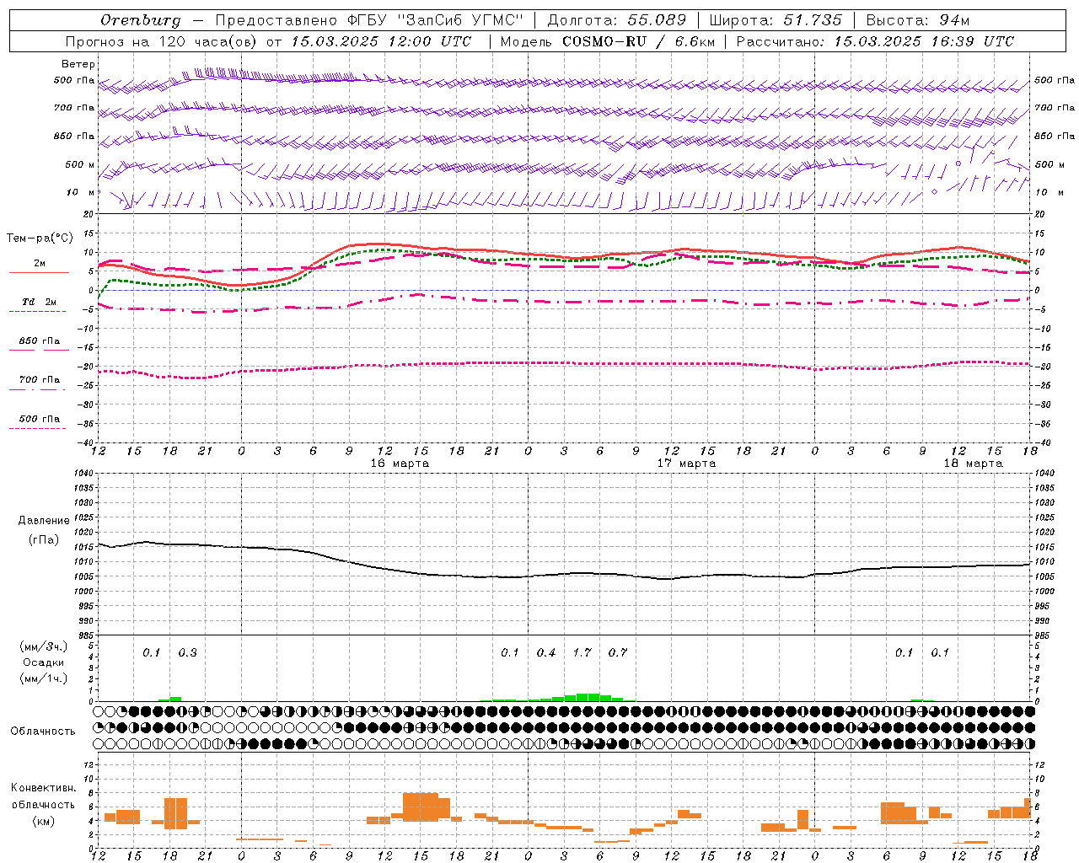Click the '0.4' precipitation amount

point(546,652)
